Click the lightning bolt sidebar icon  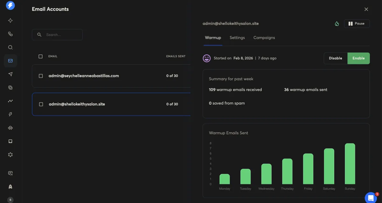pos(11,114)
